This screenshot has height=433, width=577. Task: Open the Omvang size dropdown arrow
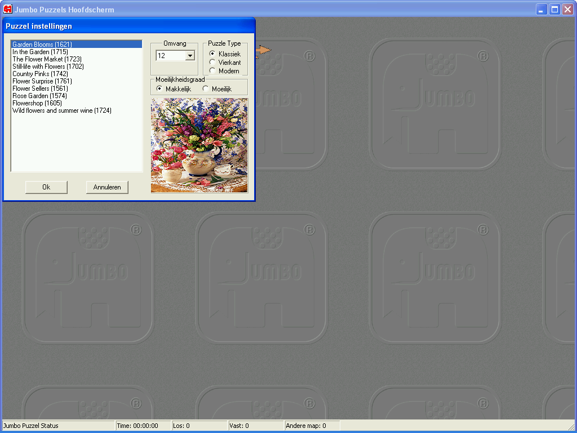coord(190,56)
